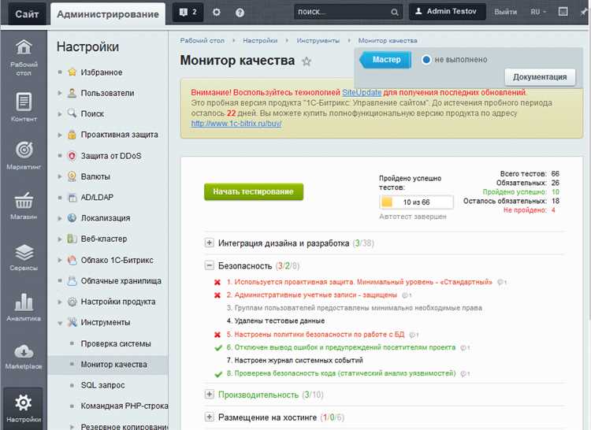Click the Выйти logout button
The image size is (591, 430).
505,12
